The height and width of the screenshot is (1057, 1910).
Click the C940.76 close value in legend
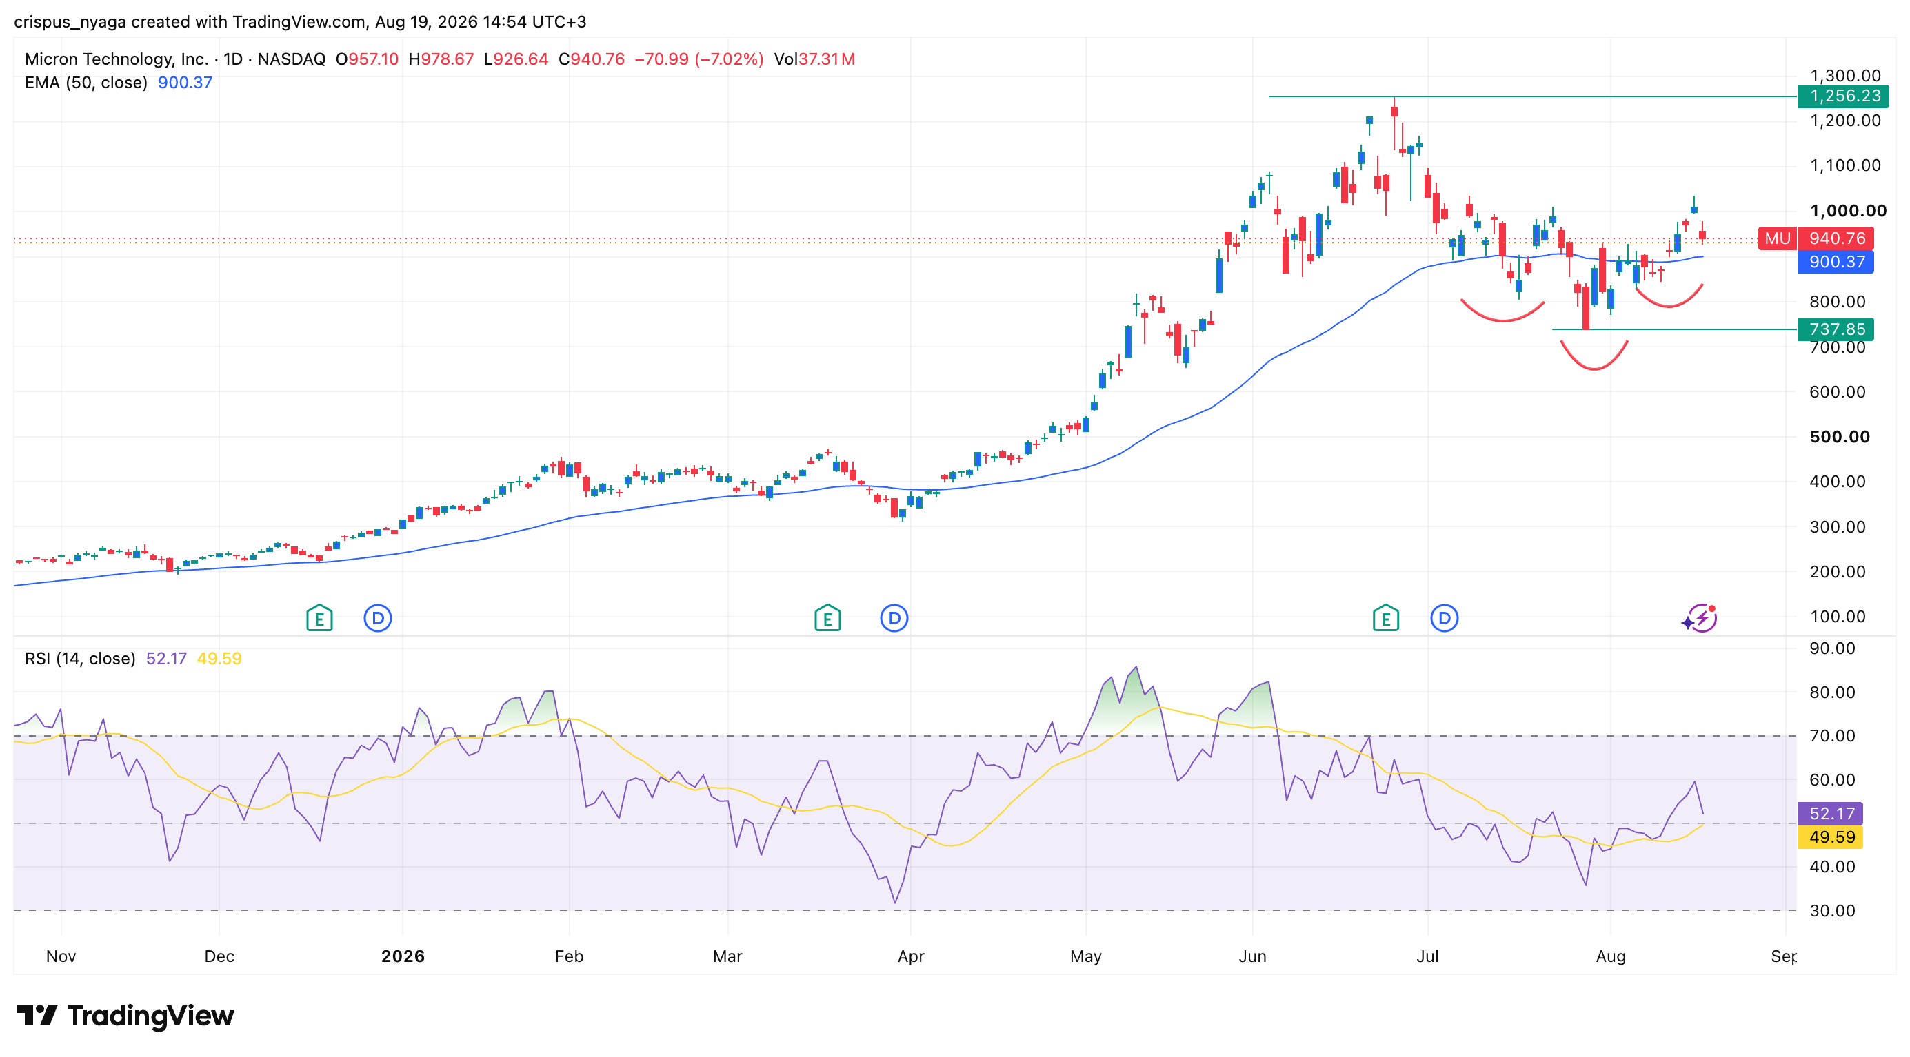pyautogui.click(x=592, y=59)
